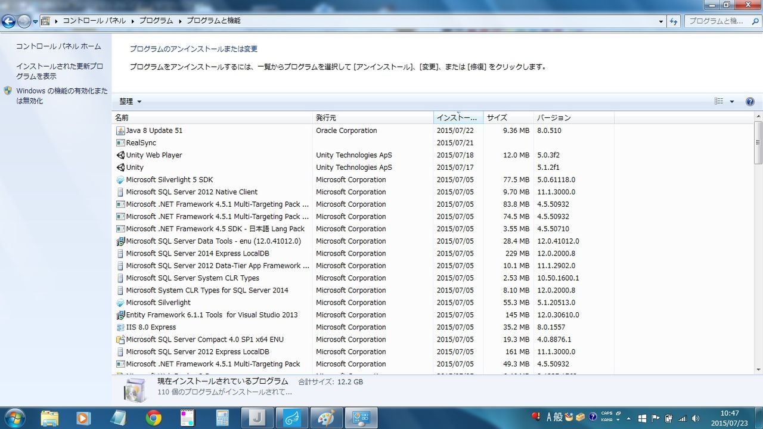Sort by the インストール日 column header
This screenshot has height=429, width=763.
[x=458, y=118]
